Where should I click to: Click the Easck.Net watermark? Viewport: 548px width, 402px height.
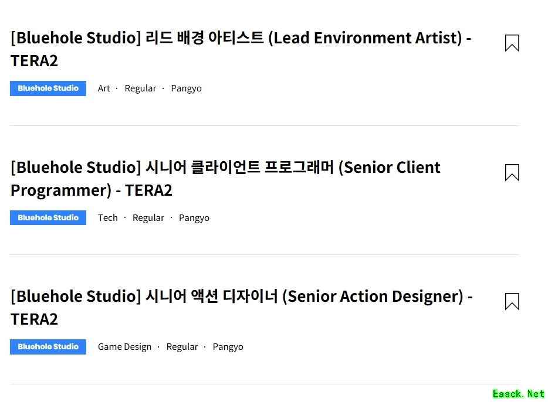pyautogui.click(x=518, y=394)
